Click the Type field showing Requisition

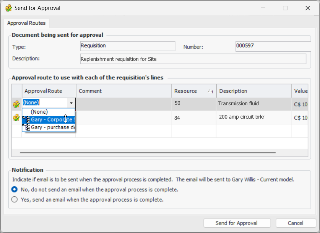(127, 46)
